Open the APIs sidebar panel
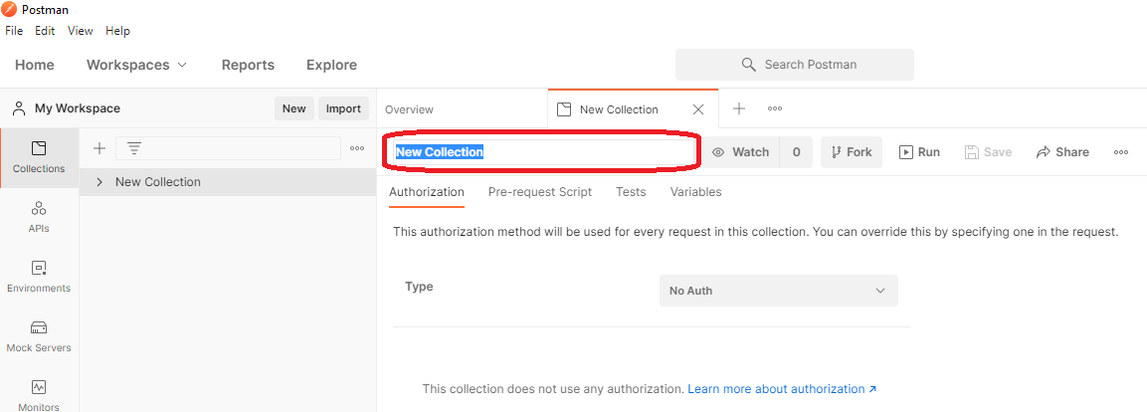The width and height of the screenshot is (1147, 412). tap(39, 217)
